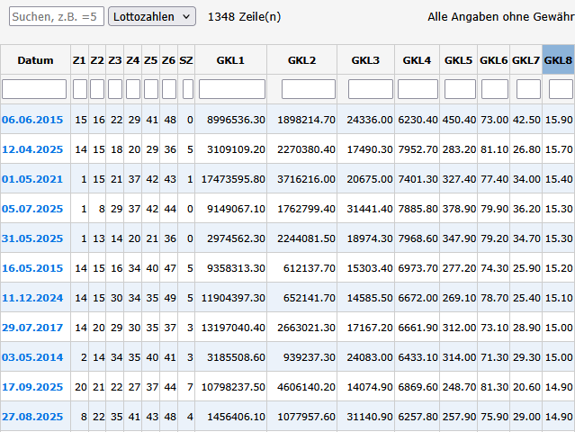Focus the GKL4 filter field
Viewport: 575px width, 432px height.
(418, 89)
